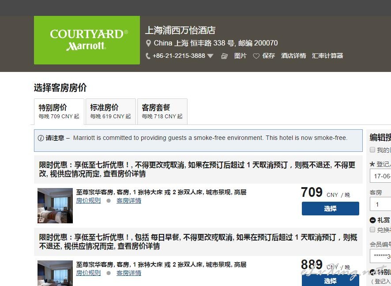Click the 889 room title 至尊豪华客房
The image size is (391, 286).
[x=161, y=264]
